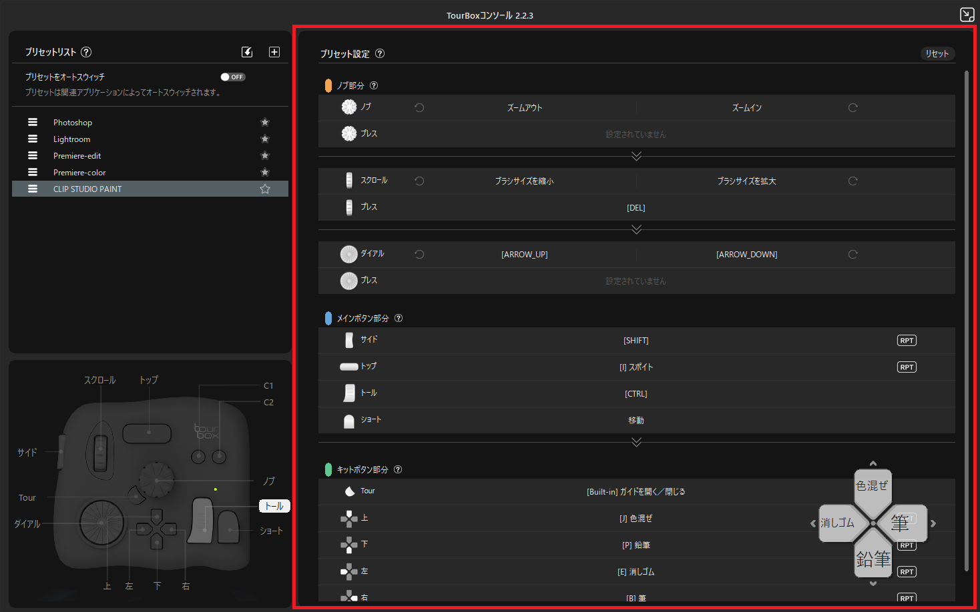Toggle RPT for the トップ button
This screenshot has width=980, height=612.
[906, 367]
